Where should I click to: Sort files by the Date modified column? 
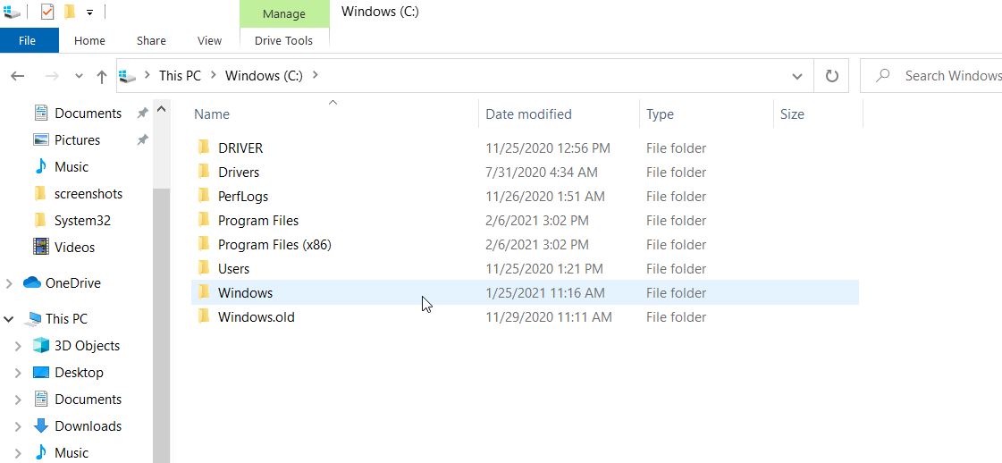(x=528, y=114)
